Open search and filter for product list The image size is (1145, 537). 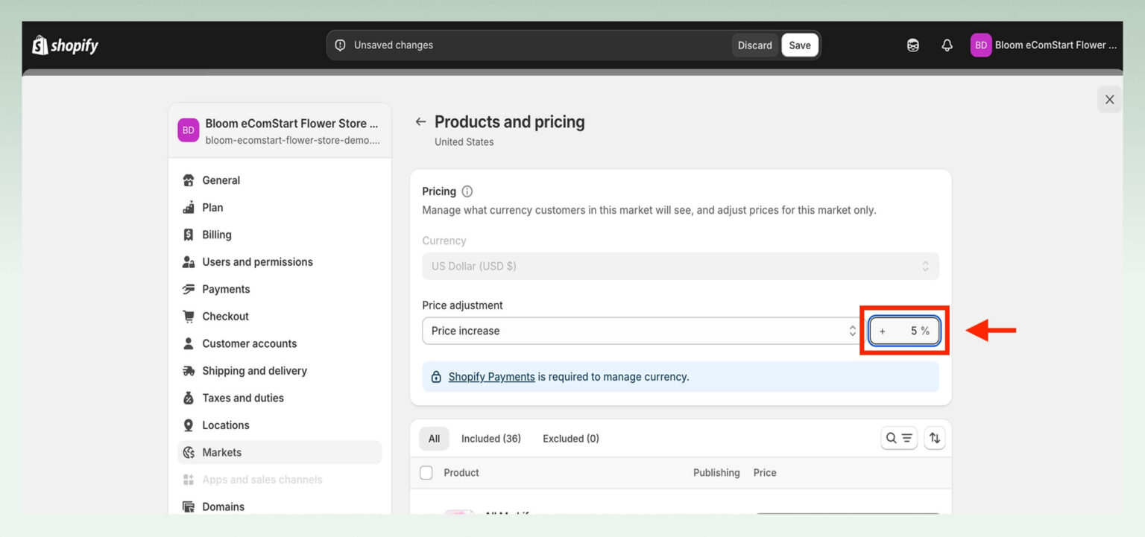point(899,438)
